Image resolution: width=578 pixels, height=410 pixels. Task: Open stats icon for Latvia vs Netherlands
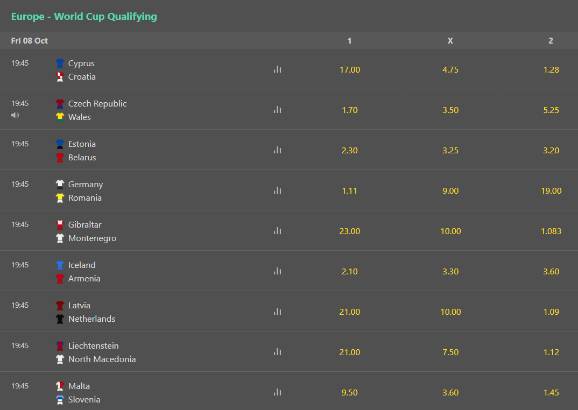click(x=278, y=312)
